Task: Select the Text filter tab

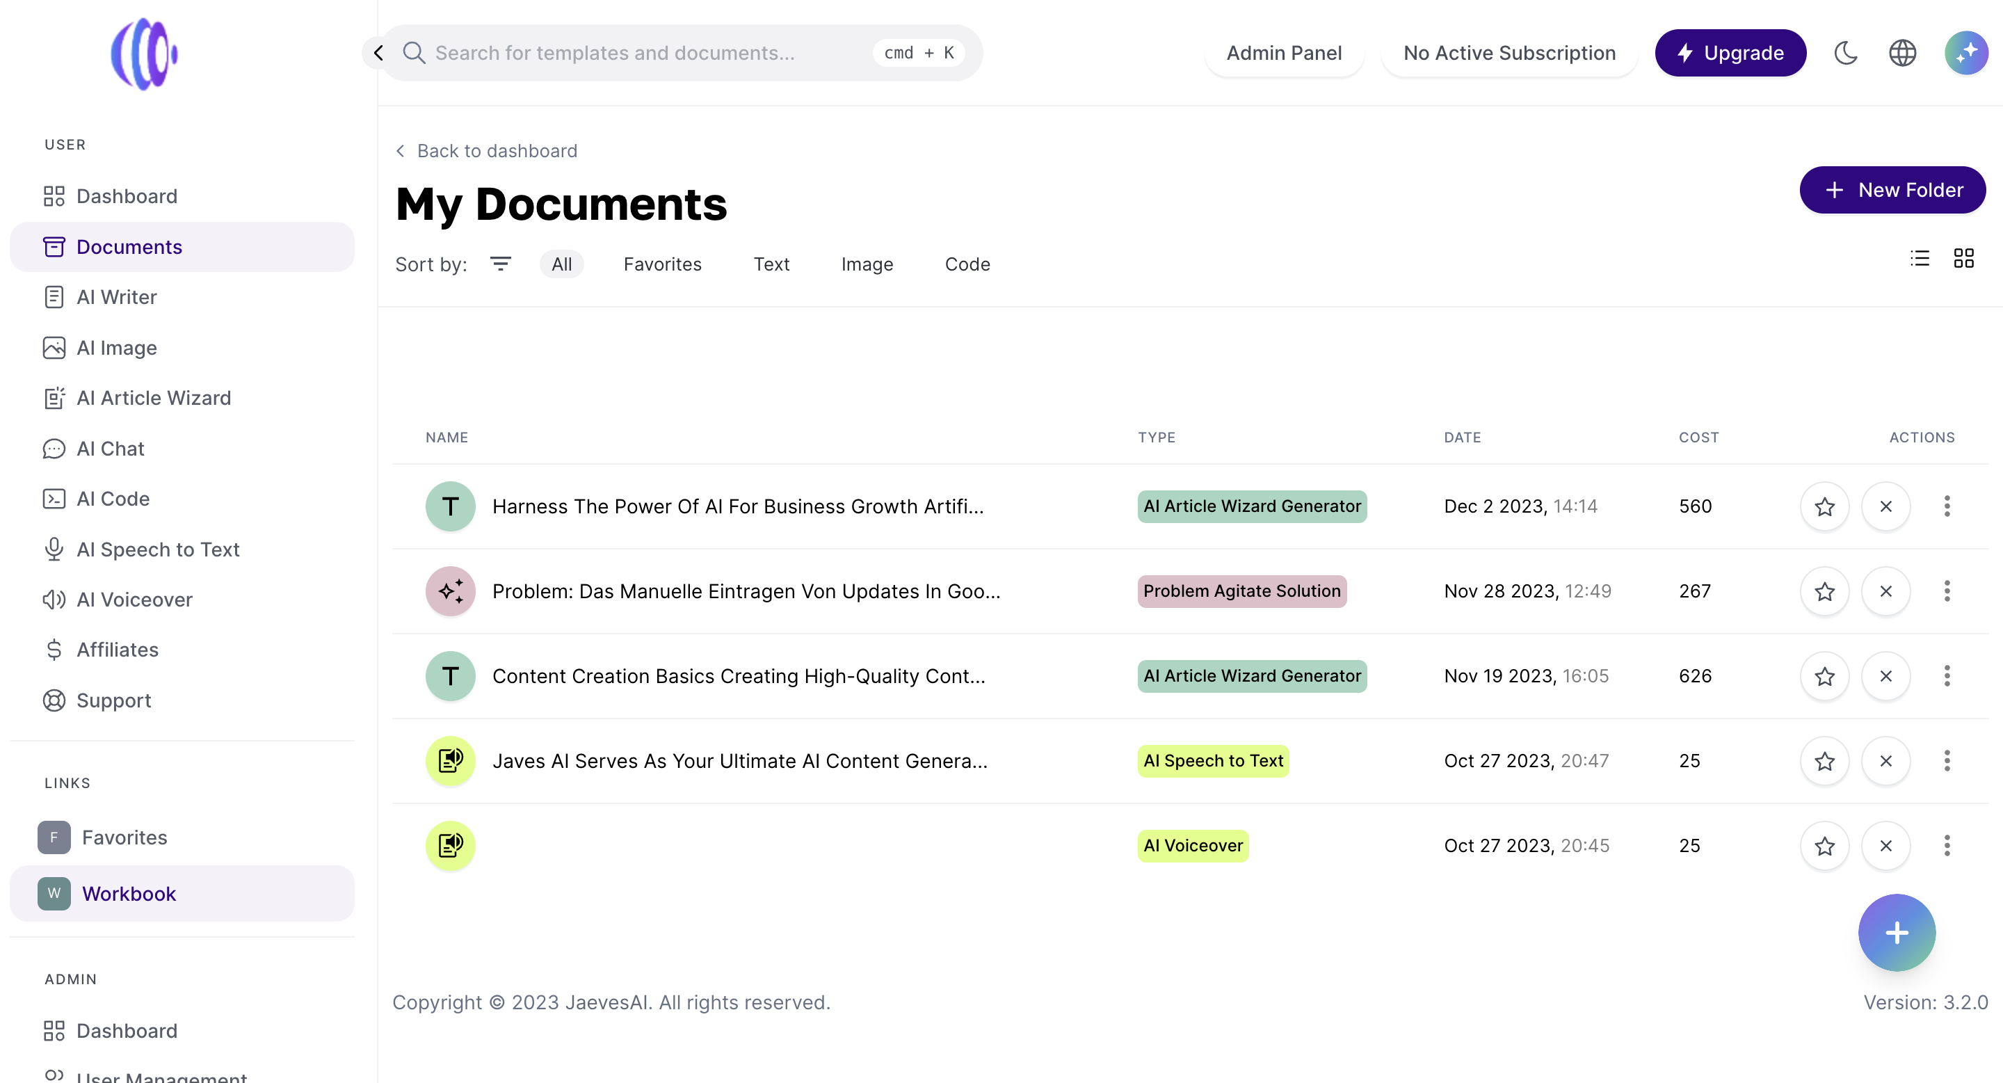Action: 771,264
